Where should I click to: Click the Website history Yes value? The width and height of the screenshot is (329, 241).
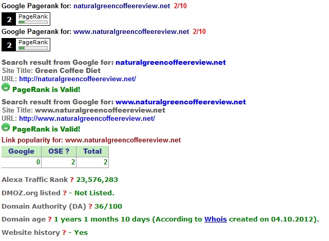(81, 233)
